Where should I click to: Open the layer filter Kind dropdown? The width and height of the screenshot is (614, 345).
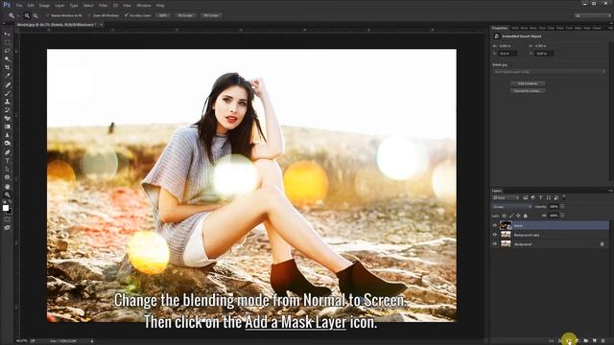(506, 197)
